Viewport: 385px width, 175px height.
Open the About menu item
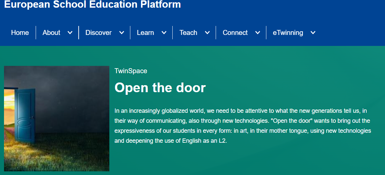[51, 33]
